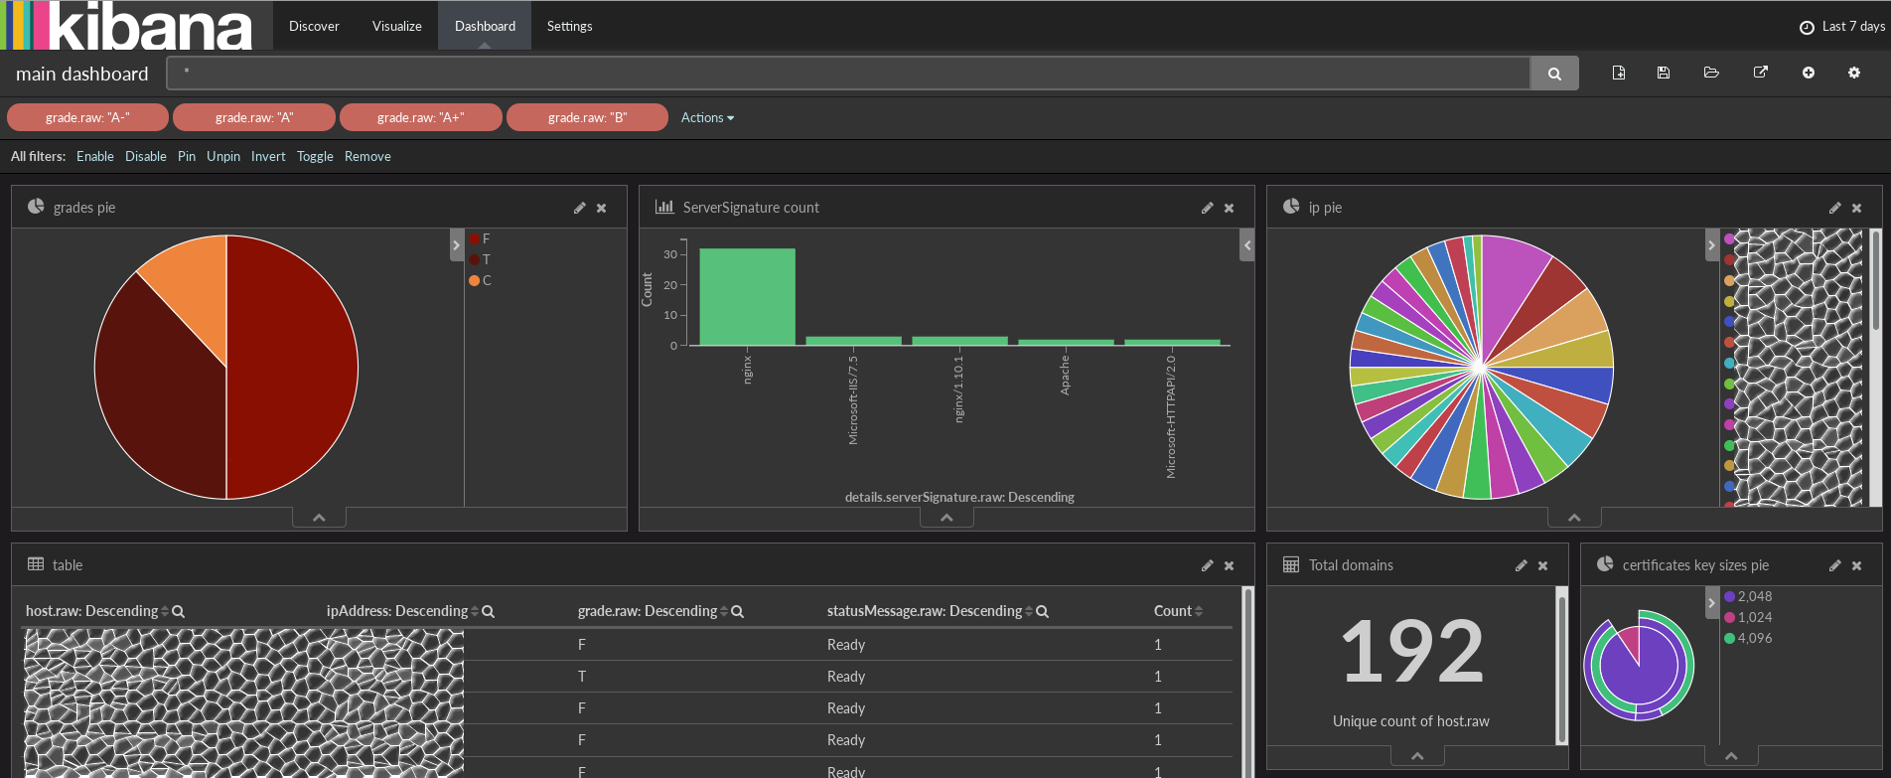
Task: Edit the grades pie panel (pencil icon)
Action: pos(579,208)
